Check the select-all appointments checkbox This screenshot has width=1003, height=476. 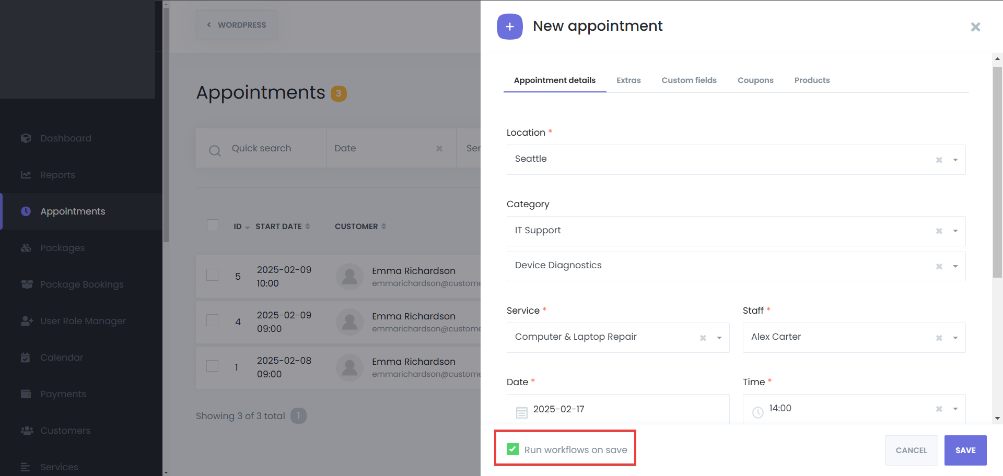pos(213,225)
